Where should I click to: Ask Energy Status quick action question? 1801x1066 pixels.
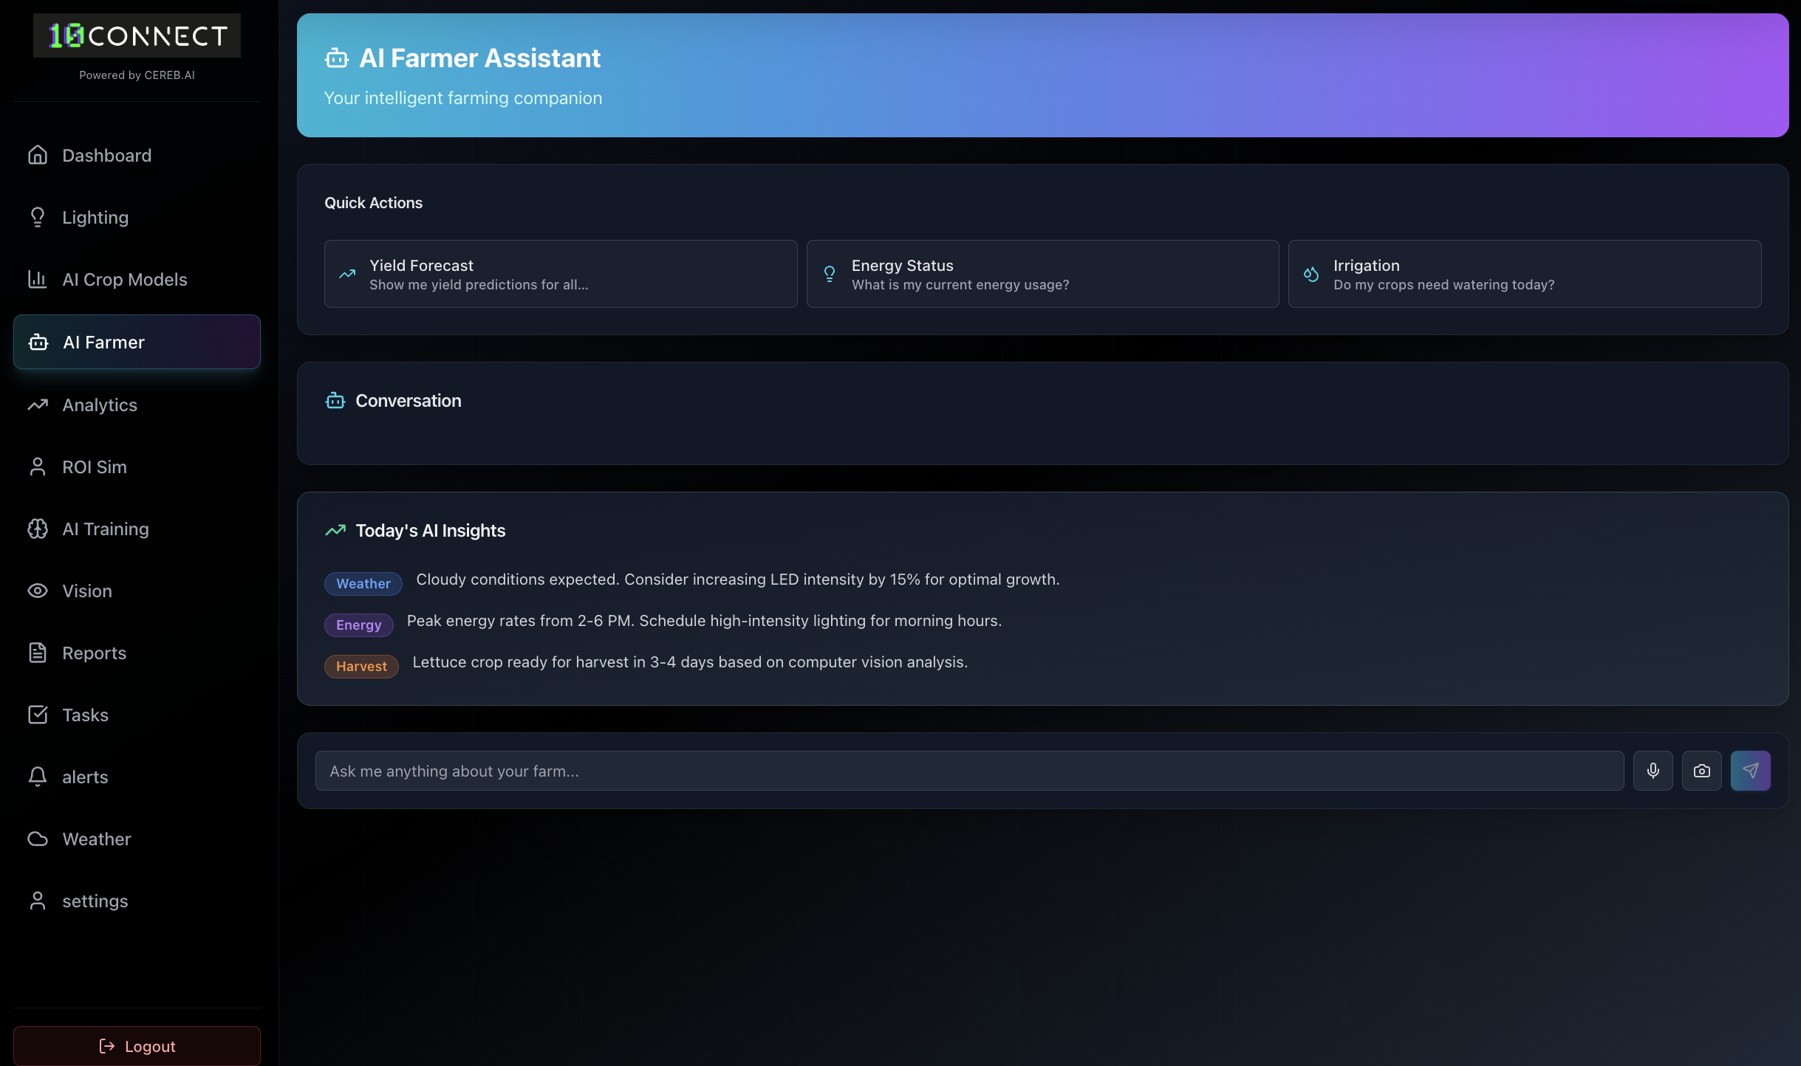coord(1042,273)
